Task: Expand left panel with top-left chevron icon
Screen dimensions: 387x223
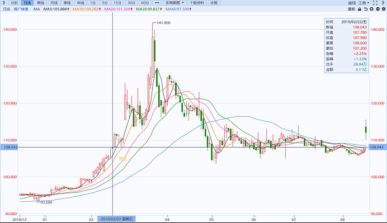Action: point(3,3)
